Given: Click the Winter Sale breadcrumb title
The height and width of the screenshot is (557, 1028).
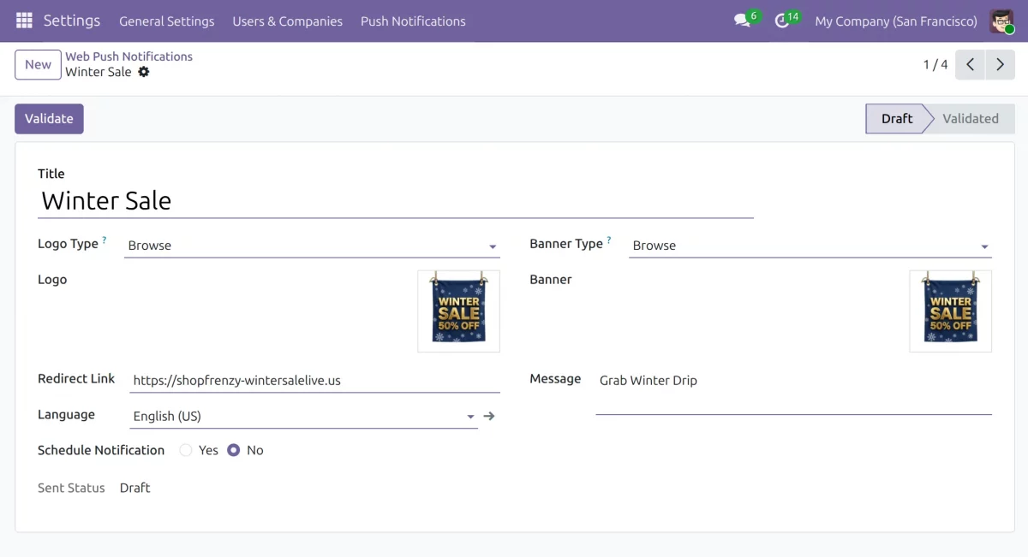Looking at the screenshot, I should pos(99,72).
